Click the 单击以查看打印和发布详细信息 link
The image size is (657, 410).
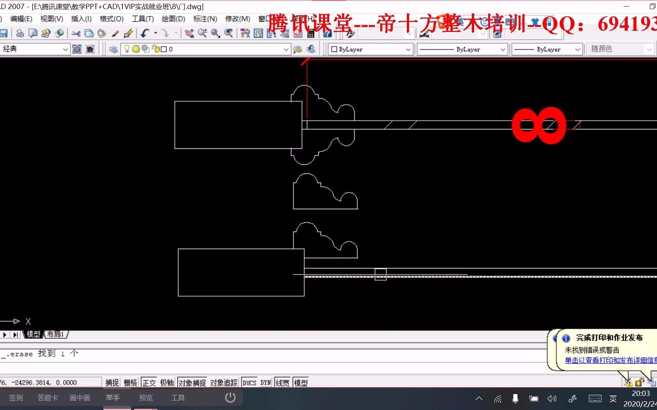tap(611, 360)
